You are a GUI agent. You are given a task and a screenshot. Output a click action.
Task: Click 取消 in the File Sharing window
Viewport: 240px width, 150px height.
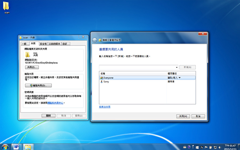[x=198, y=116]
